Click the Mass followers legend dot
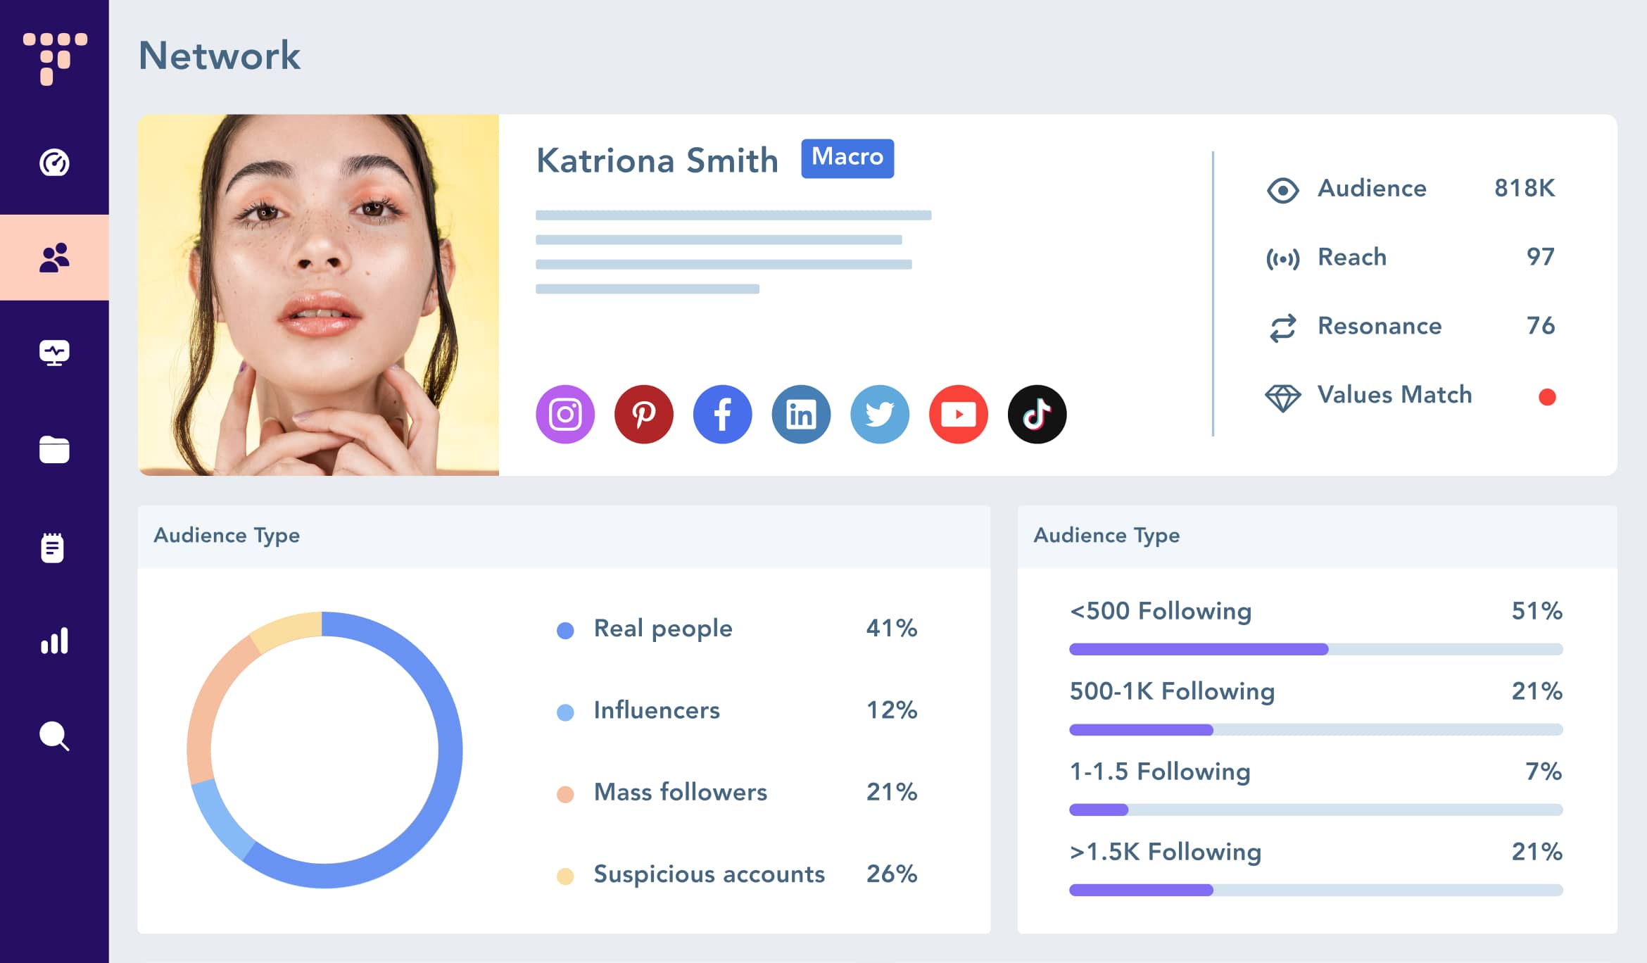The image size is (1647, 963). (x=565, y=794)
